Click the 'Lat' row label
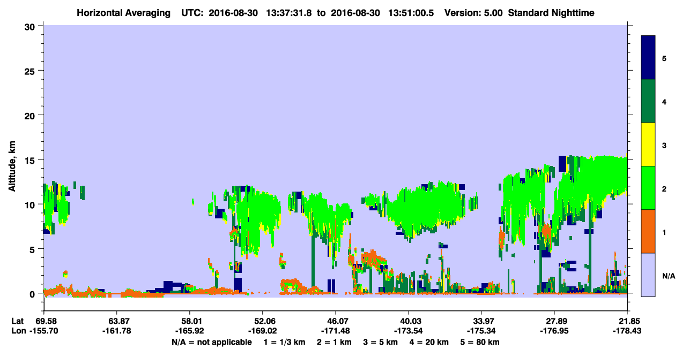Screen dimensions: 697x357 click(x=17, y=321)
